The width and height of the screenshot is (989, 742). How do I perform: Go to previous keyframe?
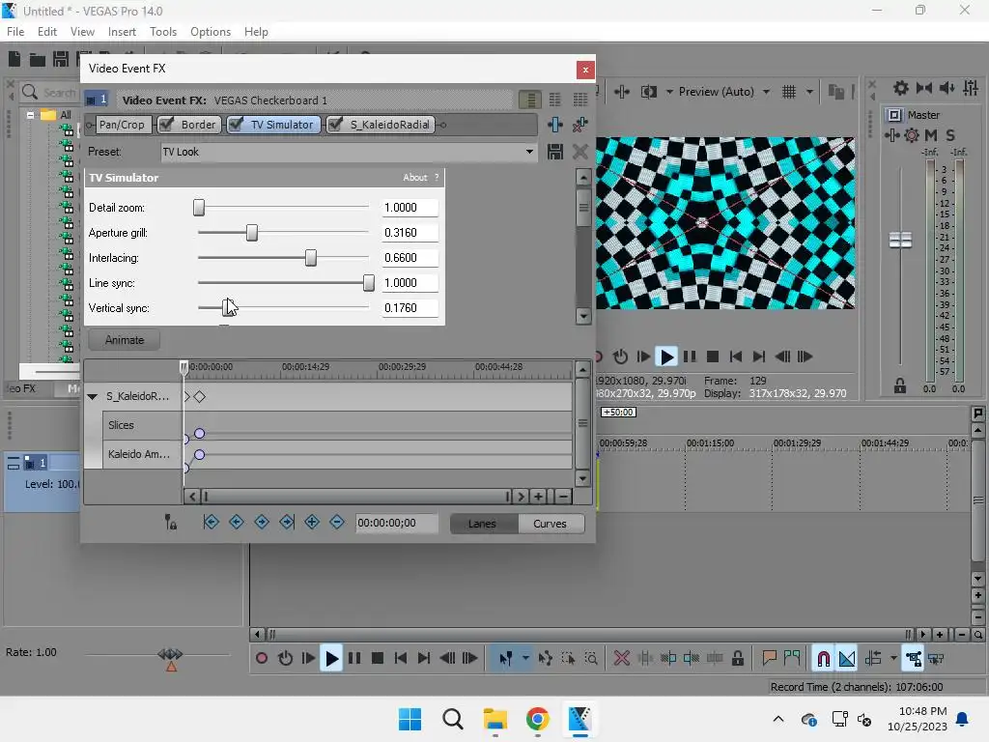237,522
